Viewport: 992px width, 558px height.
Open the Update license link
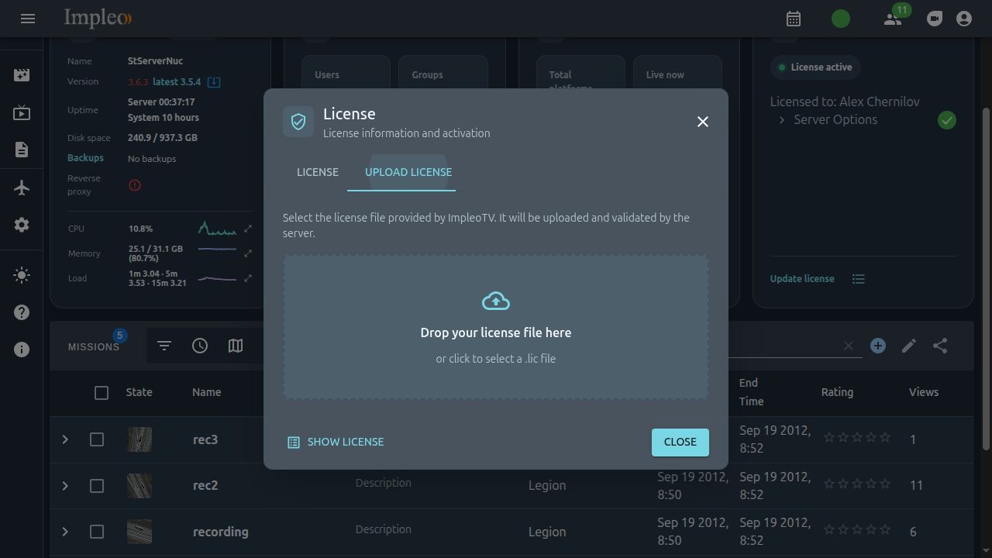802,279
